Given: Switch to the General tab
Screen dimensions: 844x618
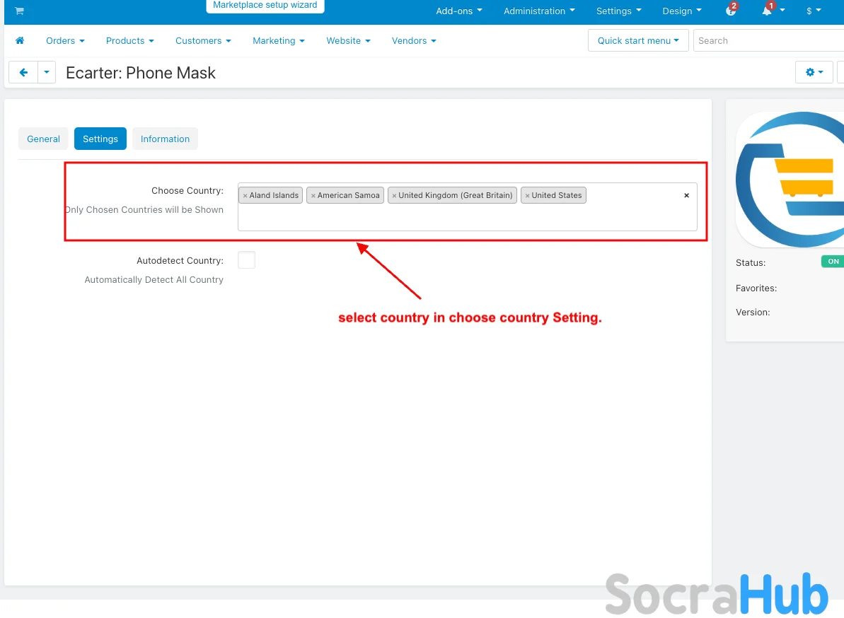Looking at the screenshot, I should click(x=43, y=139).
